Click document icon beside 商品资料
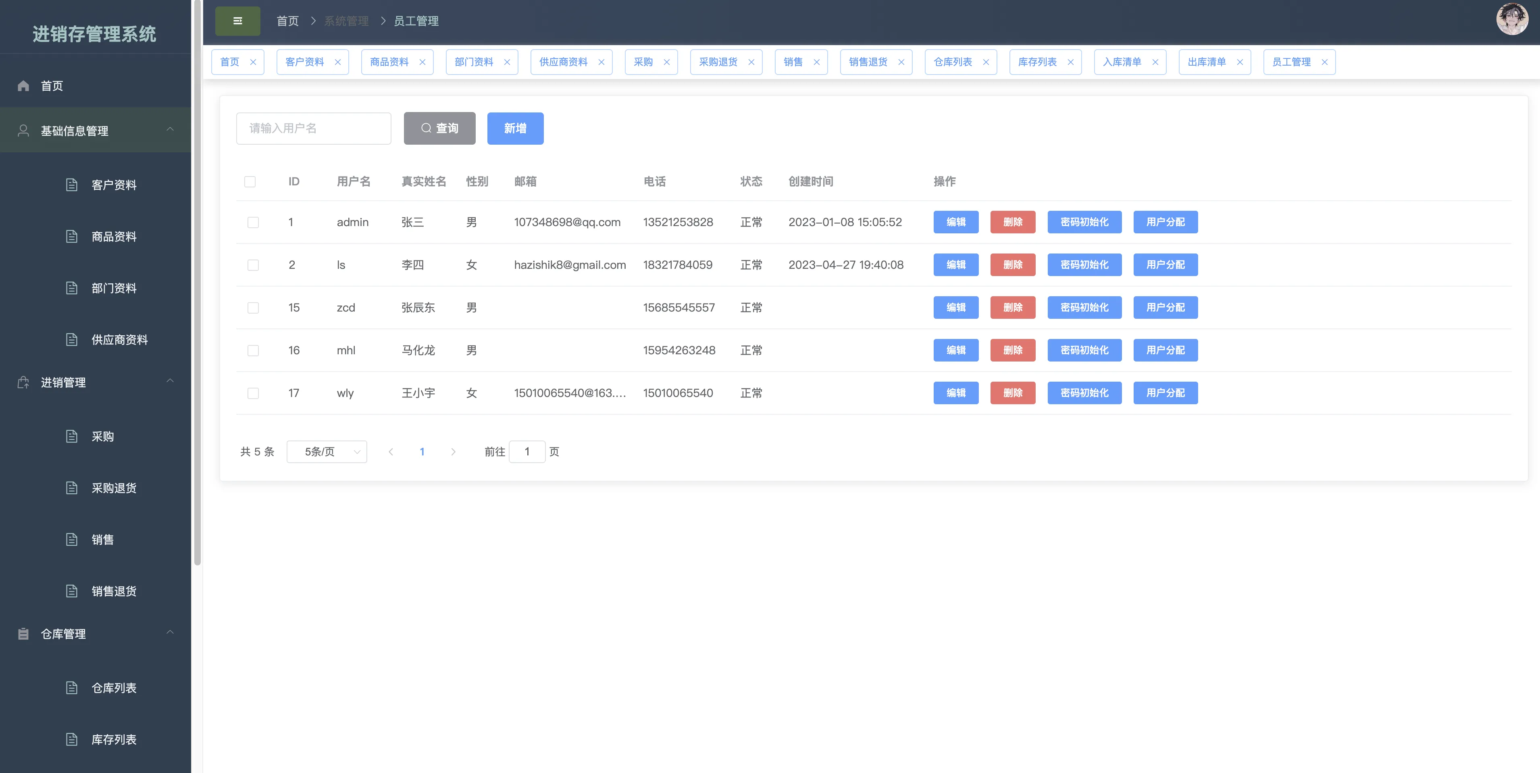The width and height of the screenshot is (1540, 773). tap(72, 237)
